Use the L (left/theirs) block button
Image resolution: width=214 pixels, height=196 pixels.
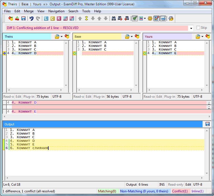tap(46, 18)
